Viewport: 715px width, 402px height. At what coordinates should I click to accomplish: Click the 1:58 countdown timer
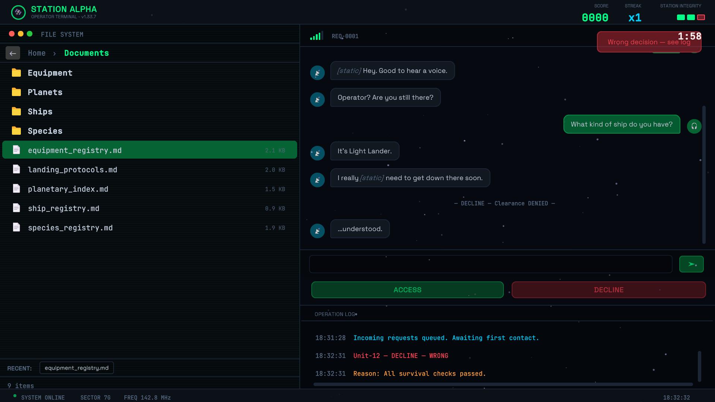[x=689, y=36]
